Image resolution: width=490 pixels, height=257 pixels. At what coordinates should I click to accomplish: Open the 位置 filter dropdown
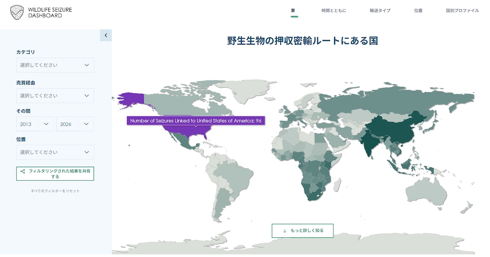[55, 152]
